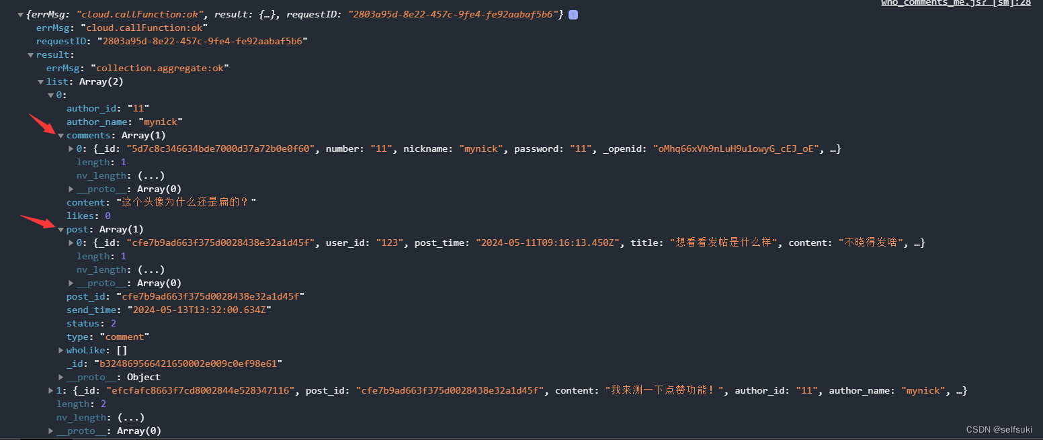Collapse the comments Array(1) node
The image size is (1043, 440).
(61, 135)
